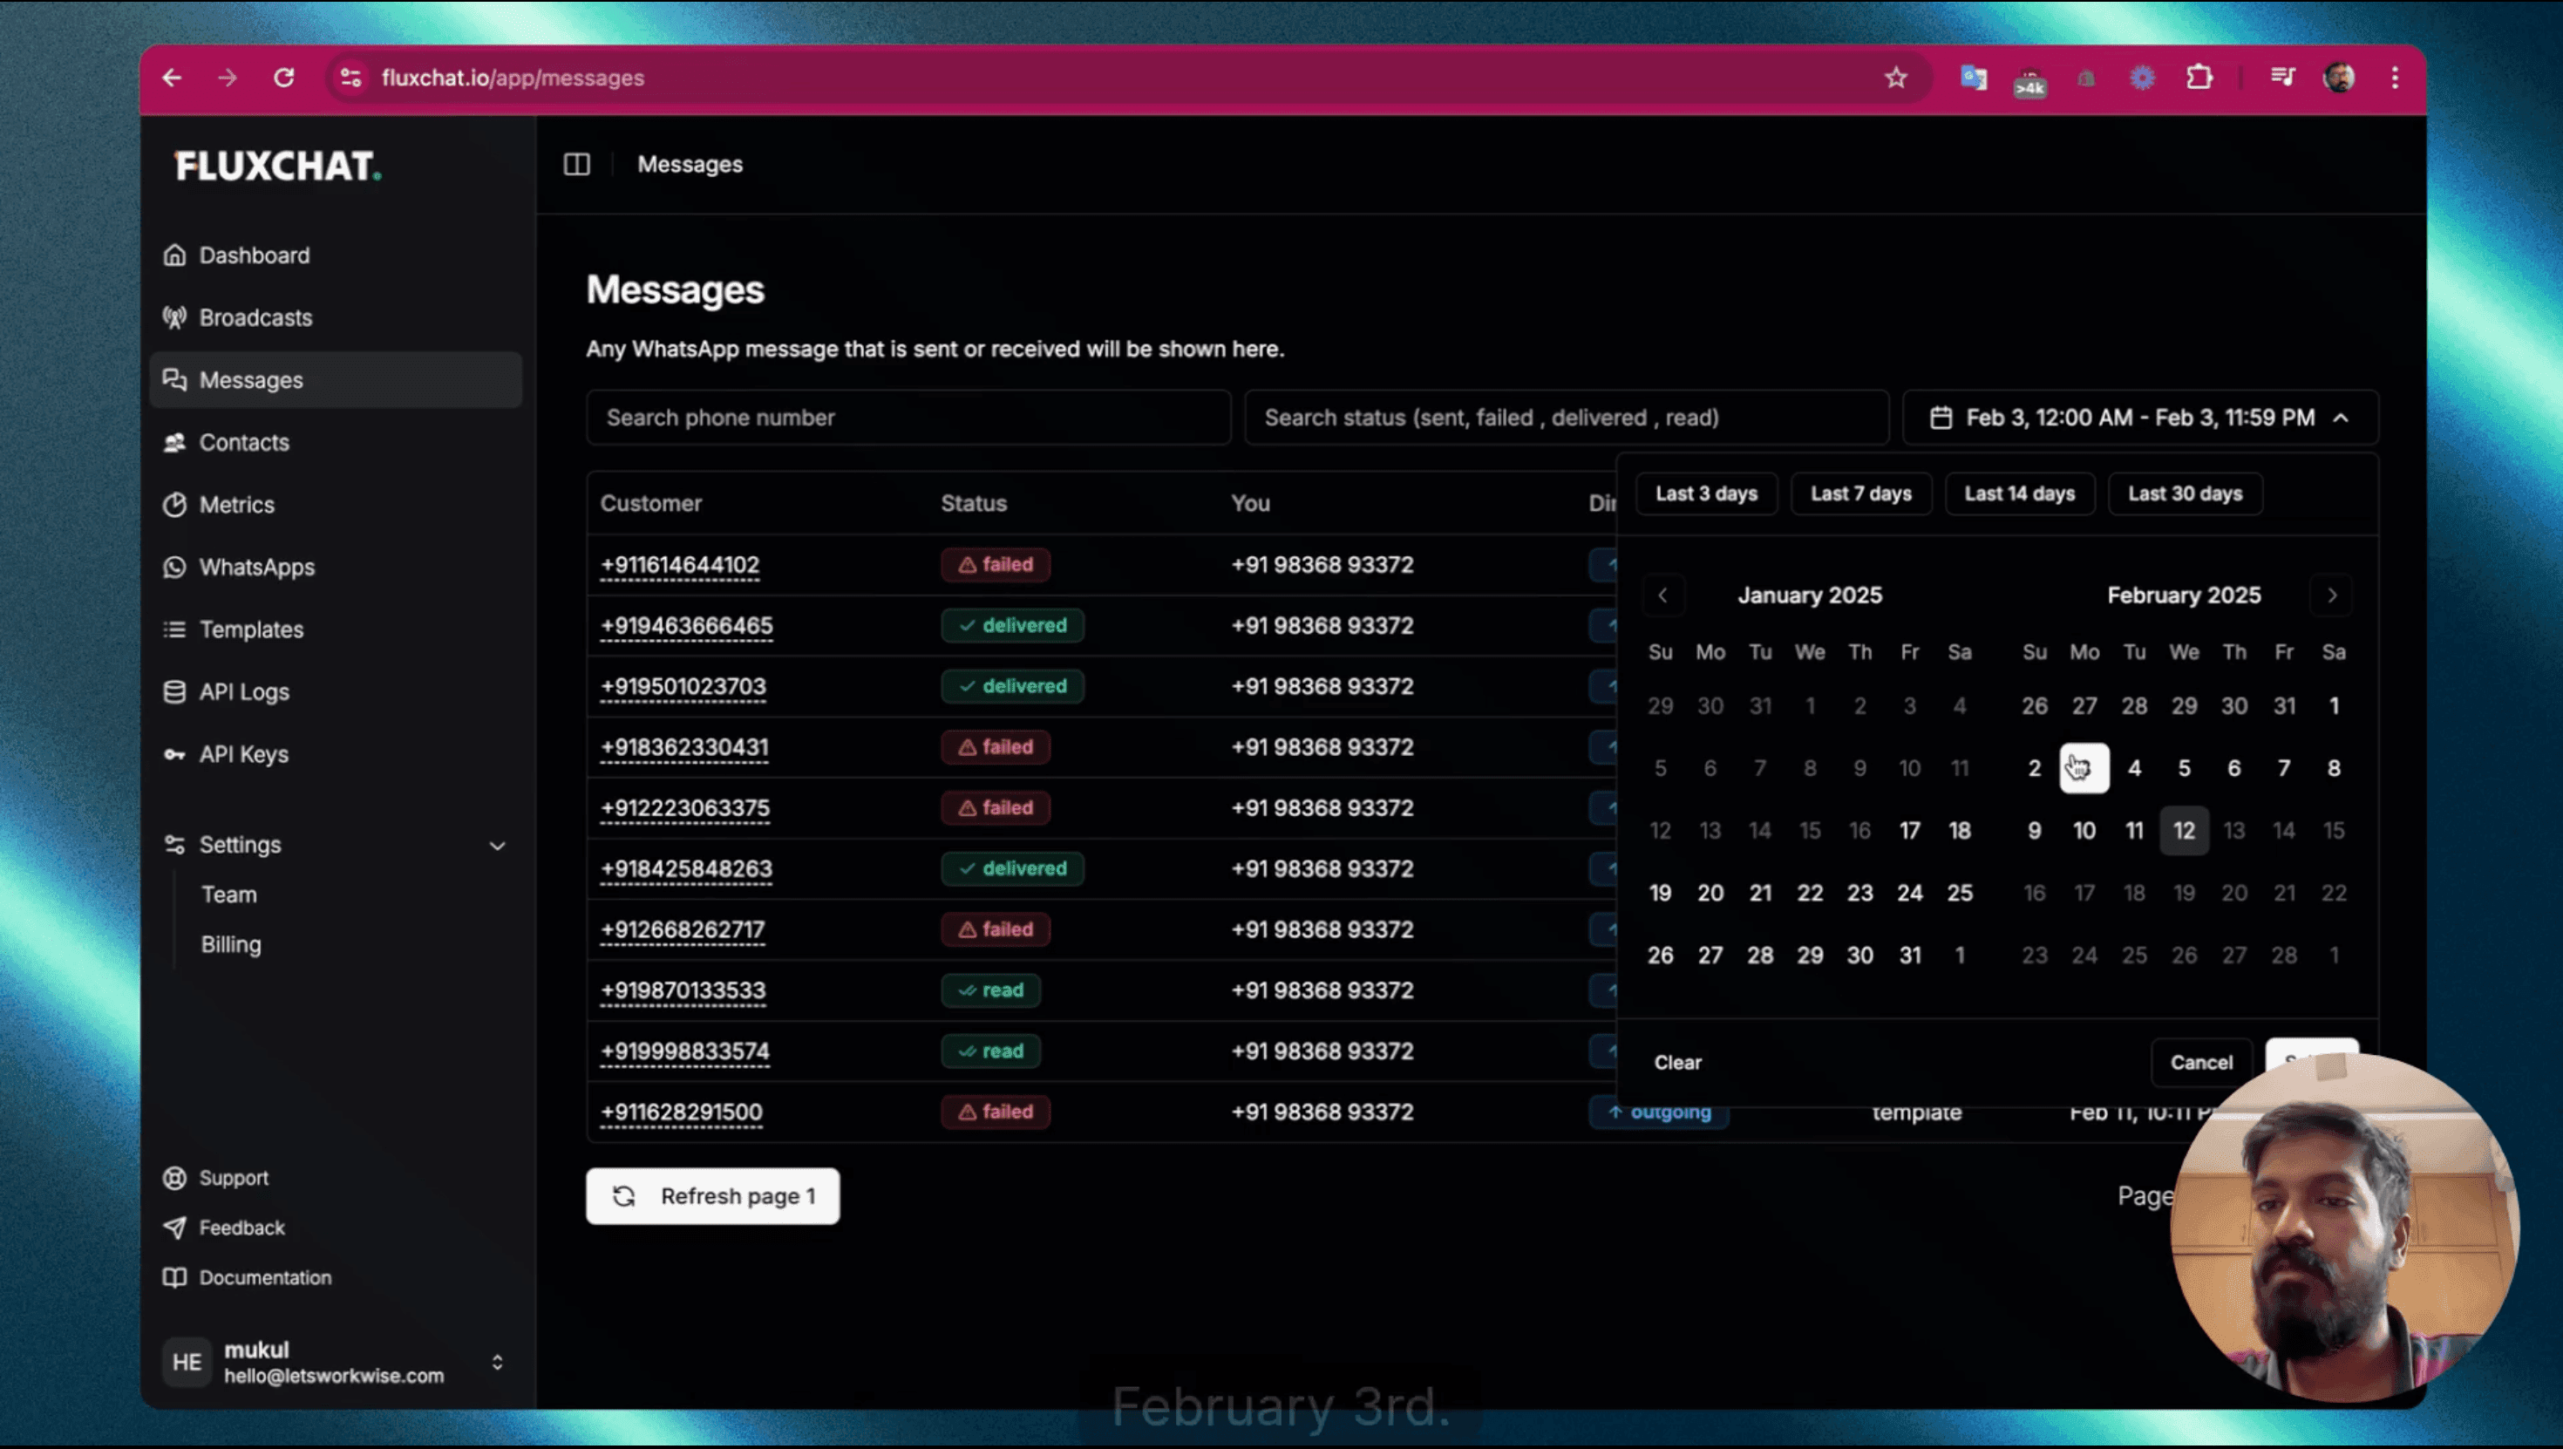Viewport: 2563px width, 1449px height.
Task: Open the WhatsApps section
Action: pyautogui.click(x=256, y=568)
